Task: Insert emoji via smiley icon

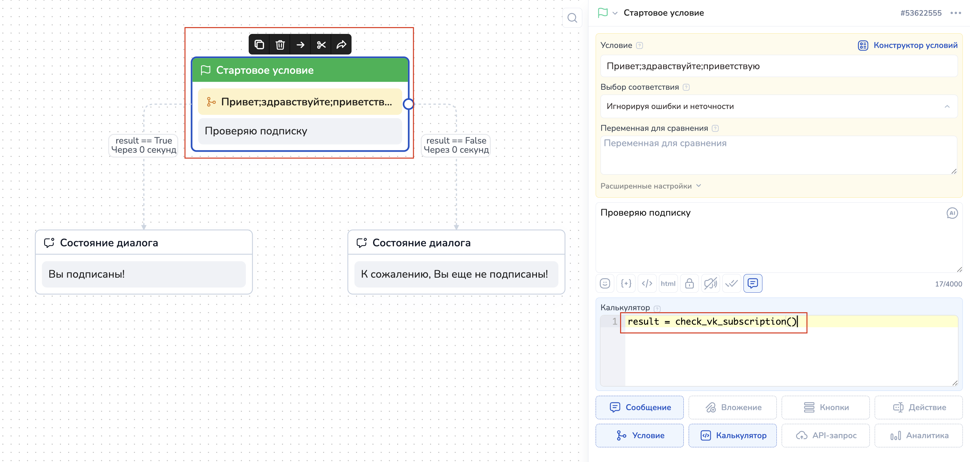Action: pos(605,283)
